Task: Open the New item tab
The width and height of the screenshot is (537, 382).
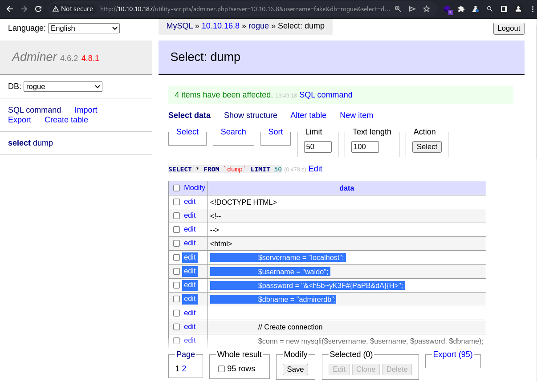Action: (356, 115)
